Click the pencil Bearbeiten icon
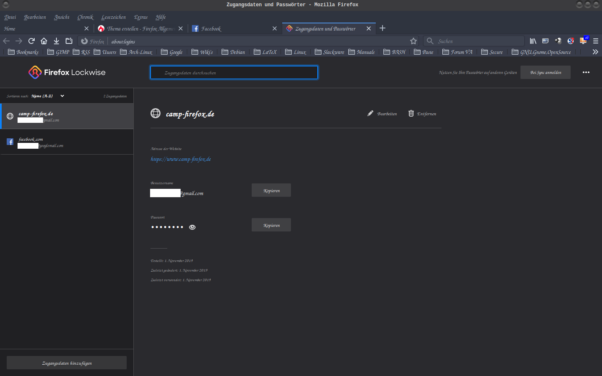Screen dimensions: 602x376 [370, 114]
